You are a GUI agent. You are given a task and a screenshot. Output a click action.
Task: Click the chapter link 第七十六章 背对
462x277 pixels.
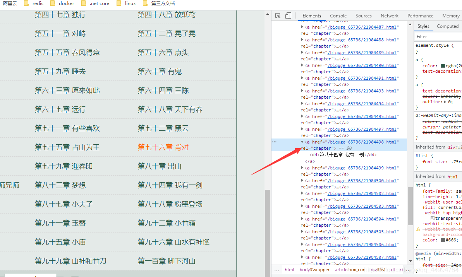163,147
